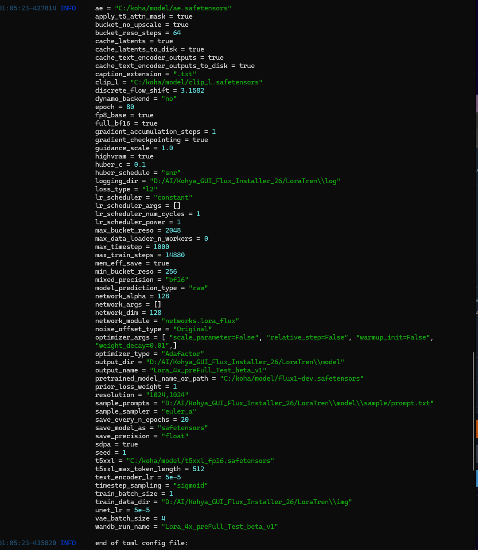
Task: Click the 'epoch = 80' line
Action: (x=115, y=107)
